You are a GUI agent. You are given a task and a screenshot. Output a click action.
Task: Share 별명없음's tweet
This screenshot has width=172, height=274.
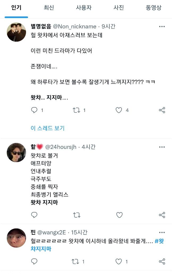click(x=163, y=110)
